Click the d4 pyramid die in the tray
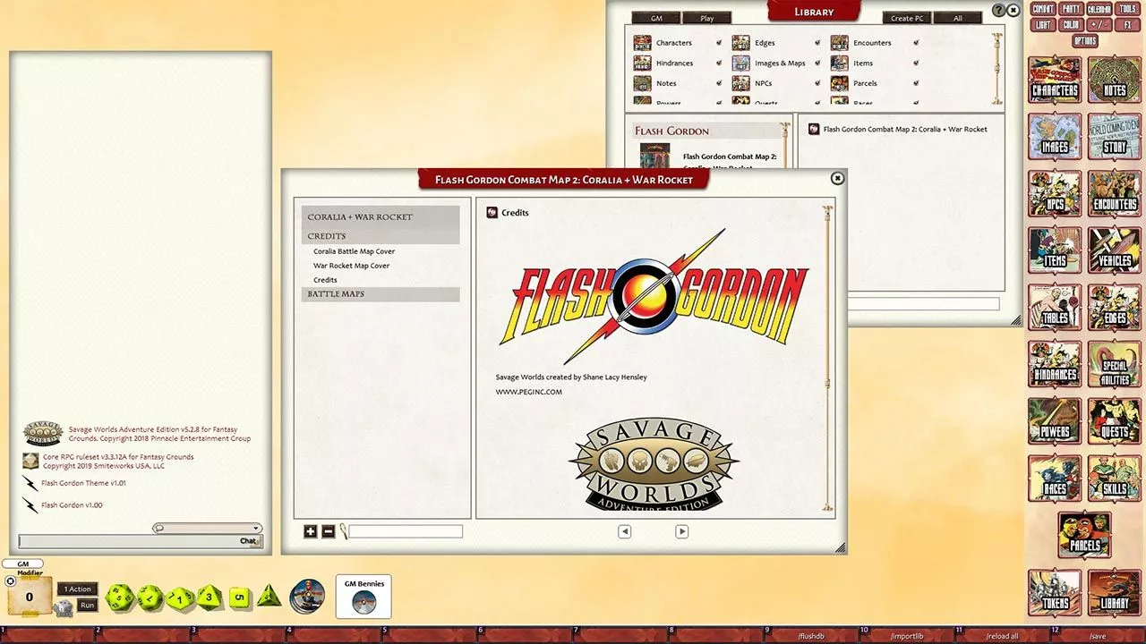Screen dimensions: 1146x644 point(269,597)
